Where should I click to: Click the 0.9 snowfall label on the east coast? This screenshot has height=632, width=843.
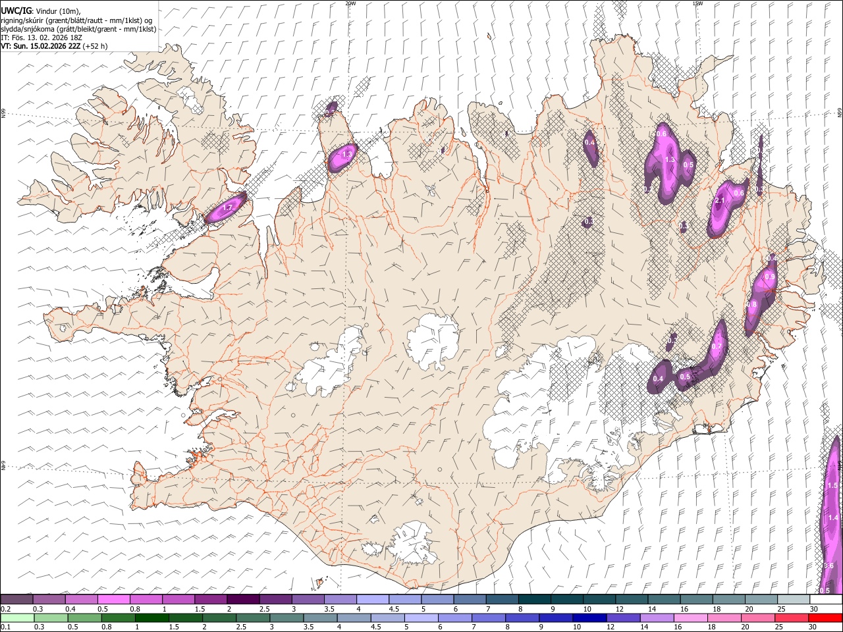pos(769,277)
